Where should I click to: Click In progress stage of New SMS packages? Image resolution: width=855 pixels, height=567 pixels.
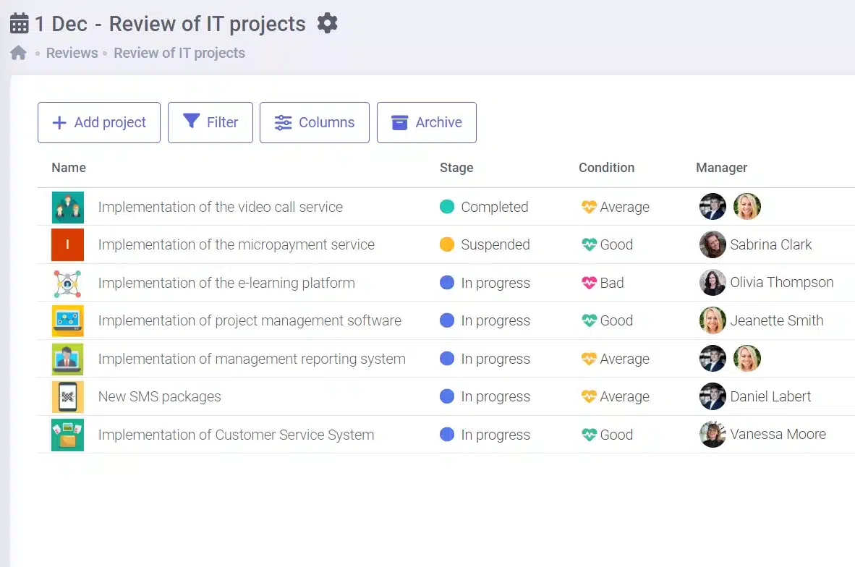pos(495,396)
